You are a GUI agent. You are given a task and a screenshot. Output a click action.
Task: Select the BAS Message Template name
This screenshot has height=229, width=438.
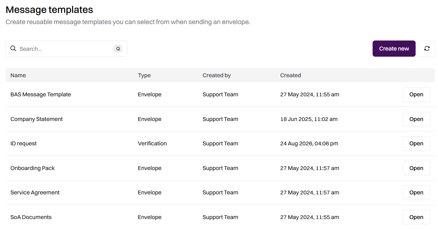point(41,95)
